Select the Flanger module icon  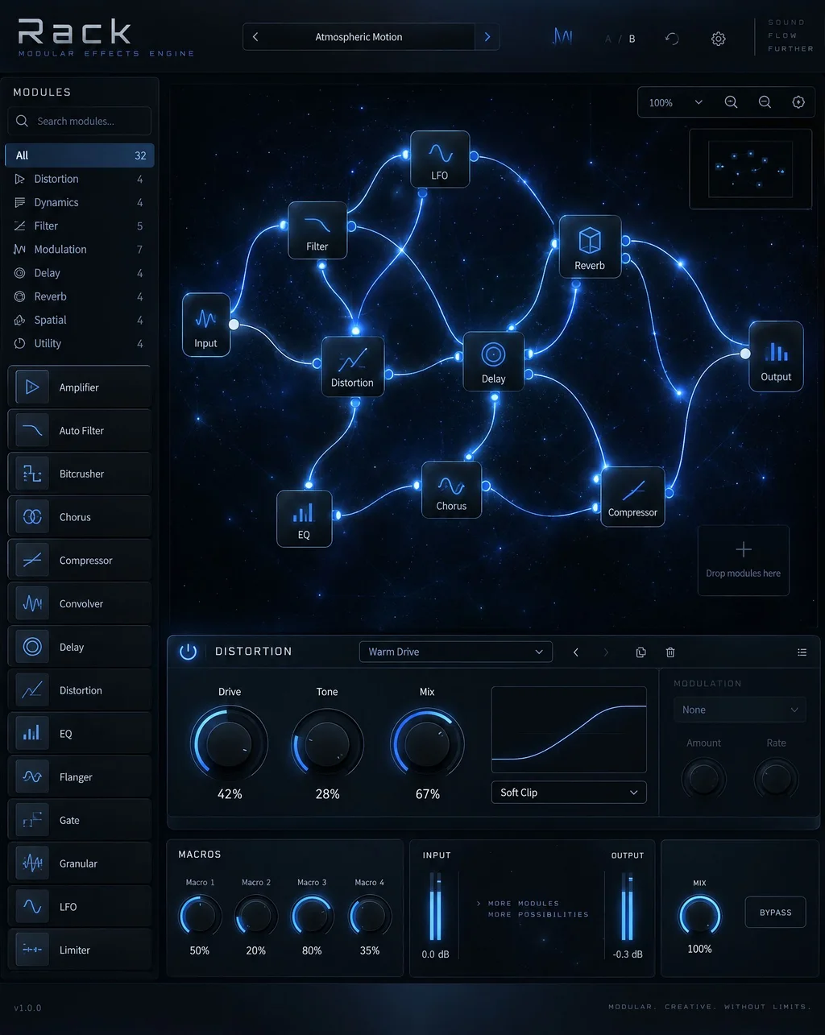tap(32, 776)
